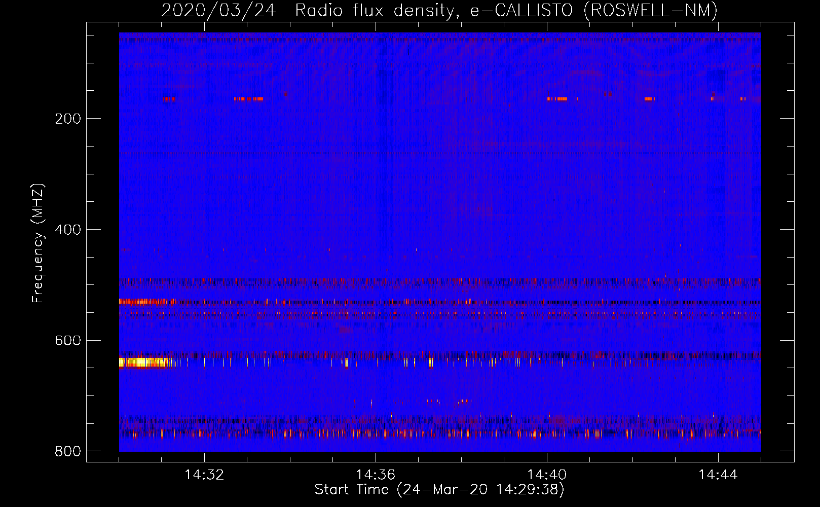This screenshot has height=507, width=820.
Task: Click the 14:32 time tick label
Action: 204,475
